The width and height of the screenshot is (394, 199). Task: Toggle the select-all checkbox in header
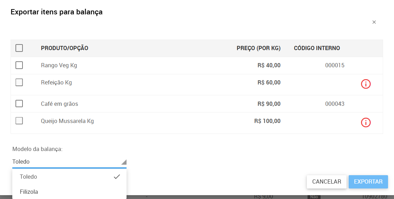(x=19, y=48)
